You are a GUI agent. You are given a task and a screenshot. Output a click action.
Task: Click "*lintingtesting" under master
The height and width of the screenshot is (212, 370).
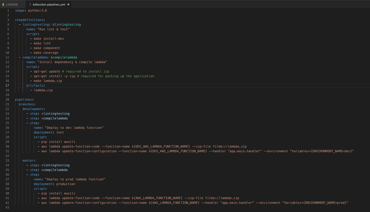coord(56,165)
